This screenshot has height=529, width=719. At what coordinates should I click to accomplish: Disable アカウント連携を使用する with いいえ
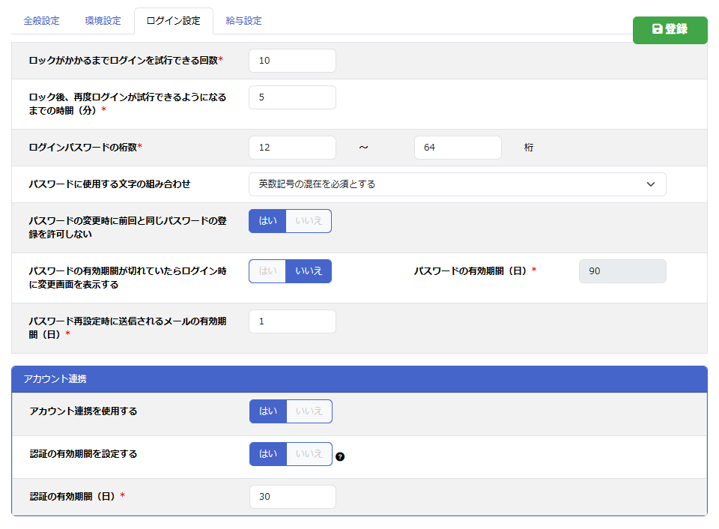coord(309,411)
